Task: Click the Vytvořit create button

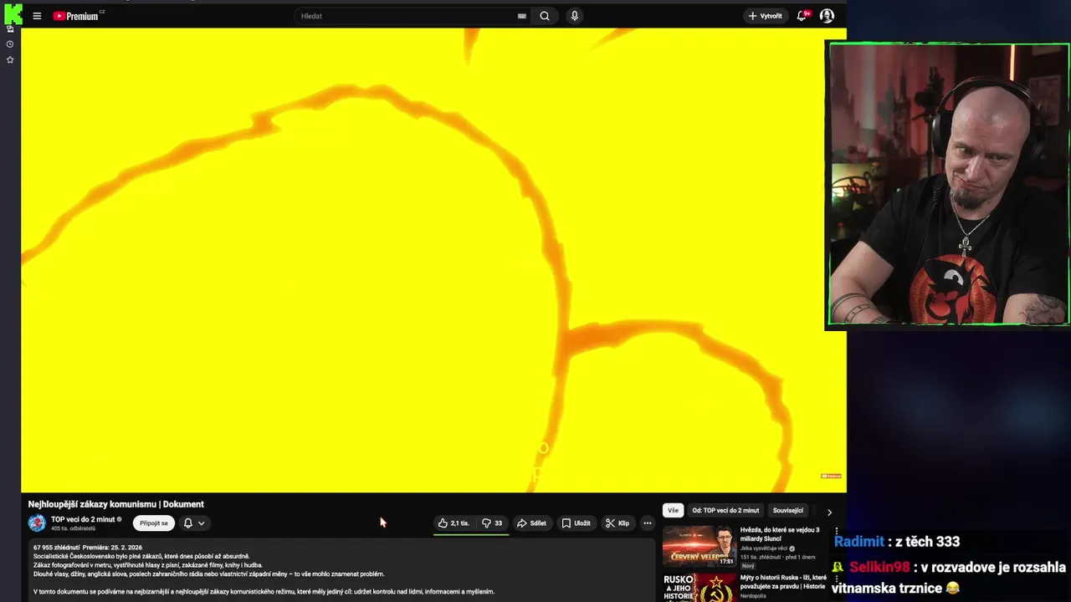Action: pos(766,16)
